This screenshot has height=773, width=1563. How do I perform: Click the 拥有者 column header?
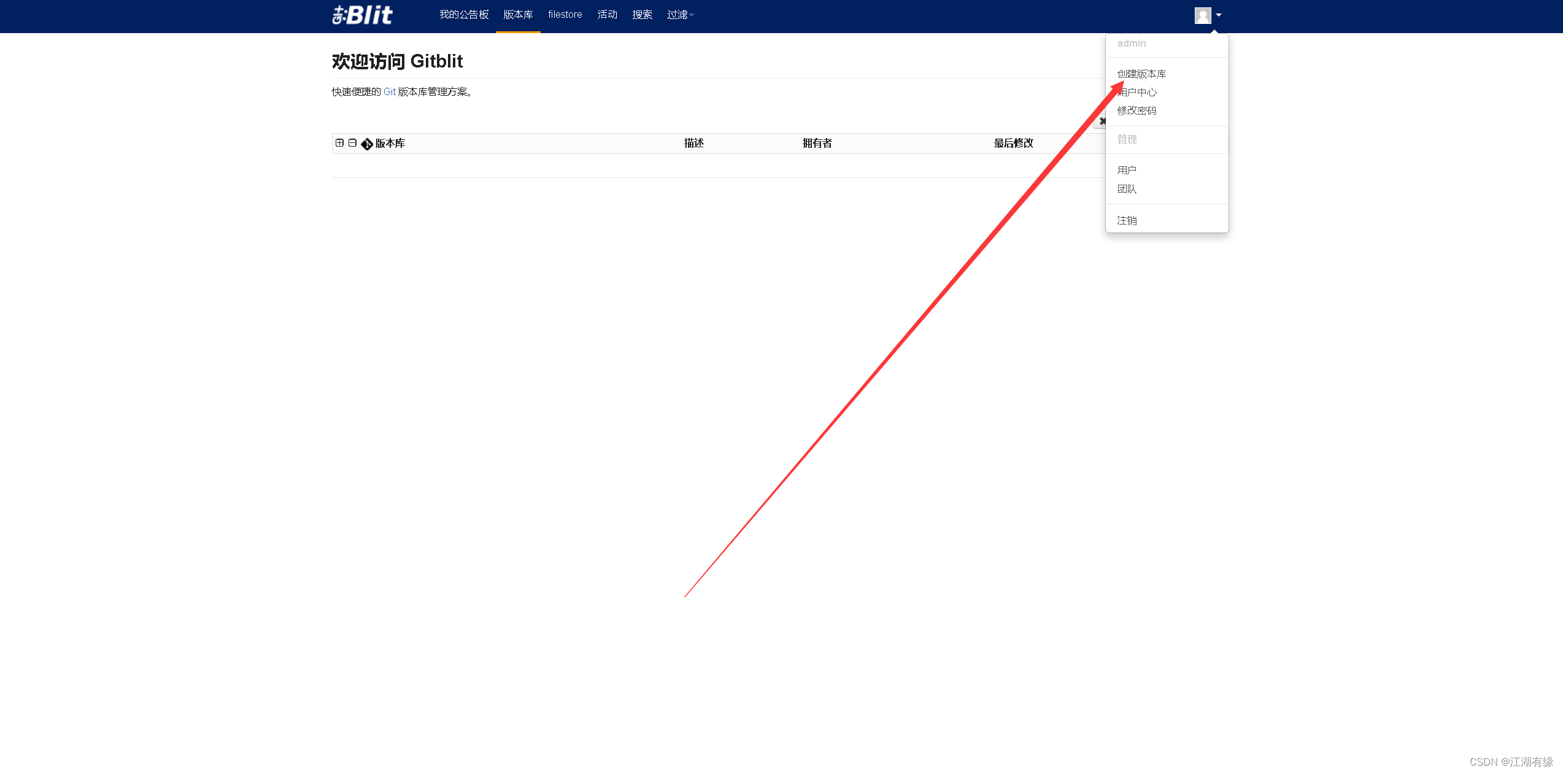point(817,144)
